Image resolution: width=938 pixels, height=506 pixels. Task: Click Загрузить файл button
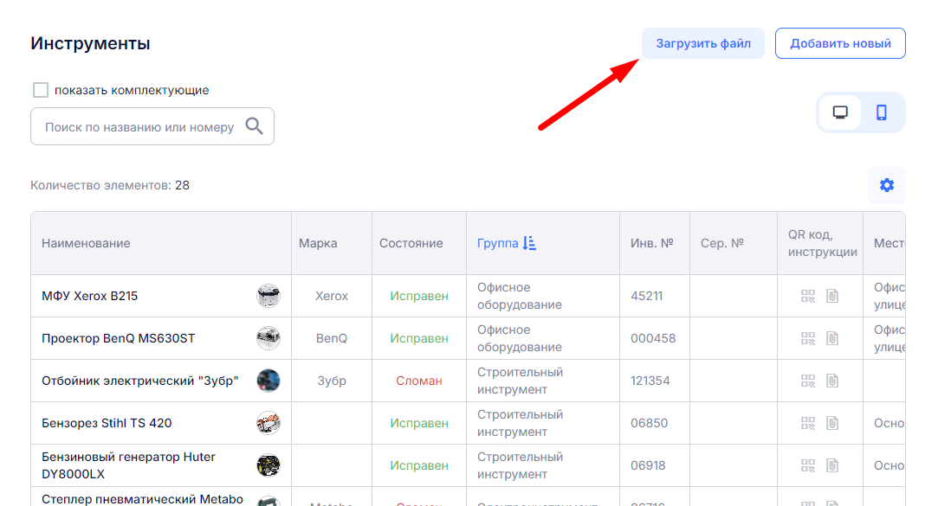tap(702, 43)
